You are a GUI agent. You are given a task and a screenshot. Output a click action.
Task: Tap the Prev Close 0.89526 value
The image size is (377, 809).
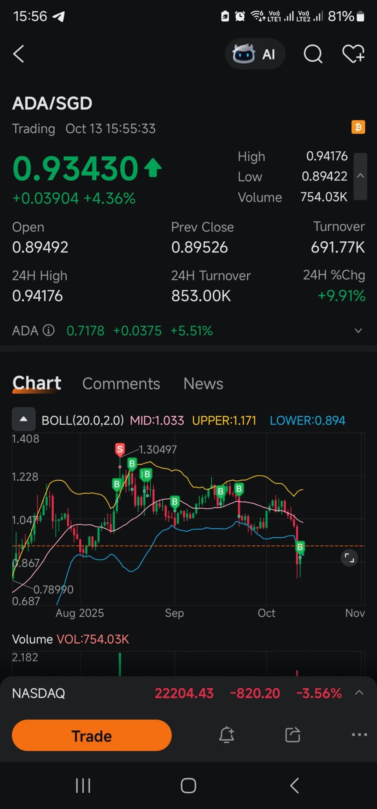click(200, 247)
